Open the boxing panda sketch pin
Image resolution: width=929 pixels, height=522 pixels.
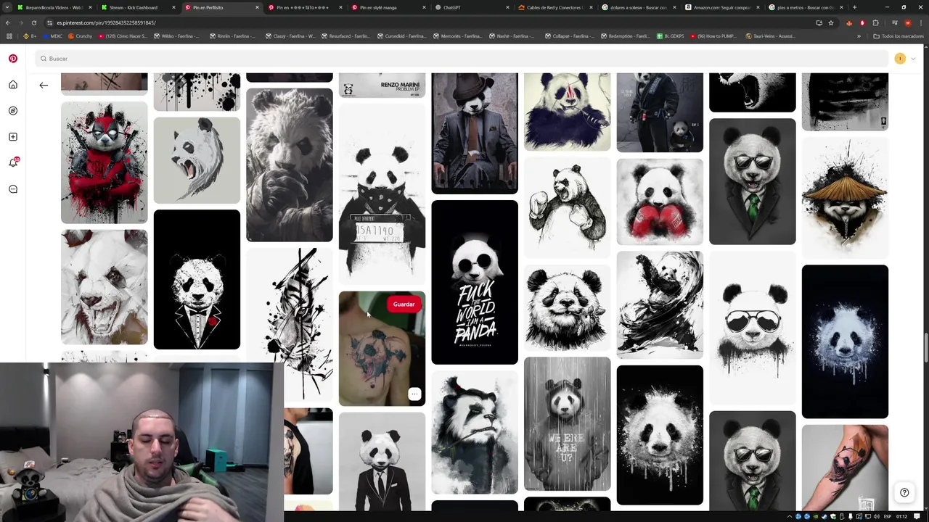click(x=567, y=207)
